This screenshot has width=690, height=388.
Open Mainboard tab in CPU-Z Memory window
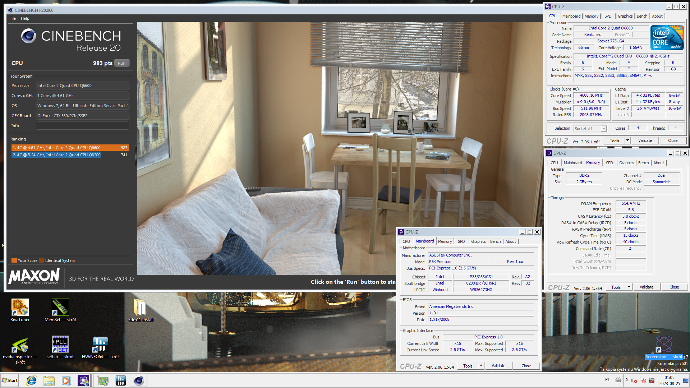point(572,163)
